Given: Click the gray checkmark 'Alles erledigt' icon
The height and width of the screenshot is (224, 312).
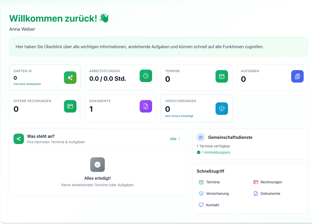Looking at the screenshot, I should click(x=97, y=165).
